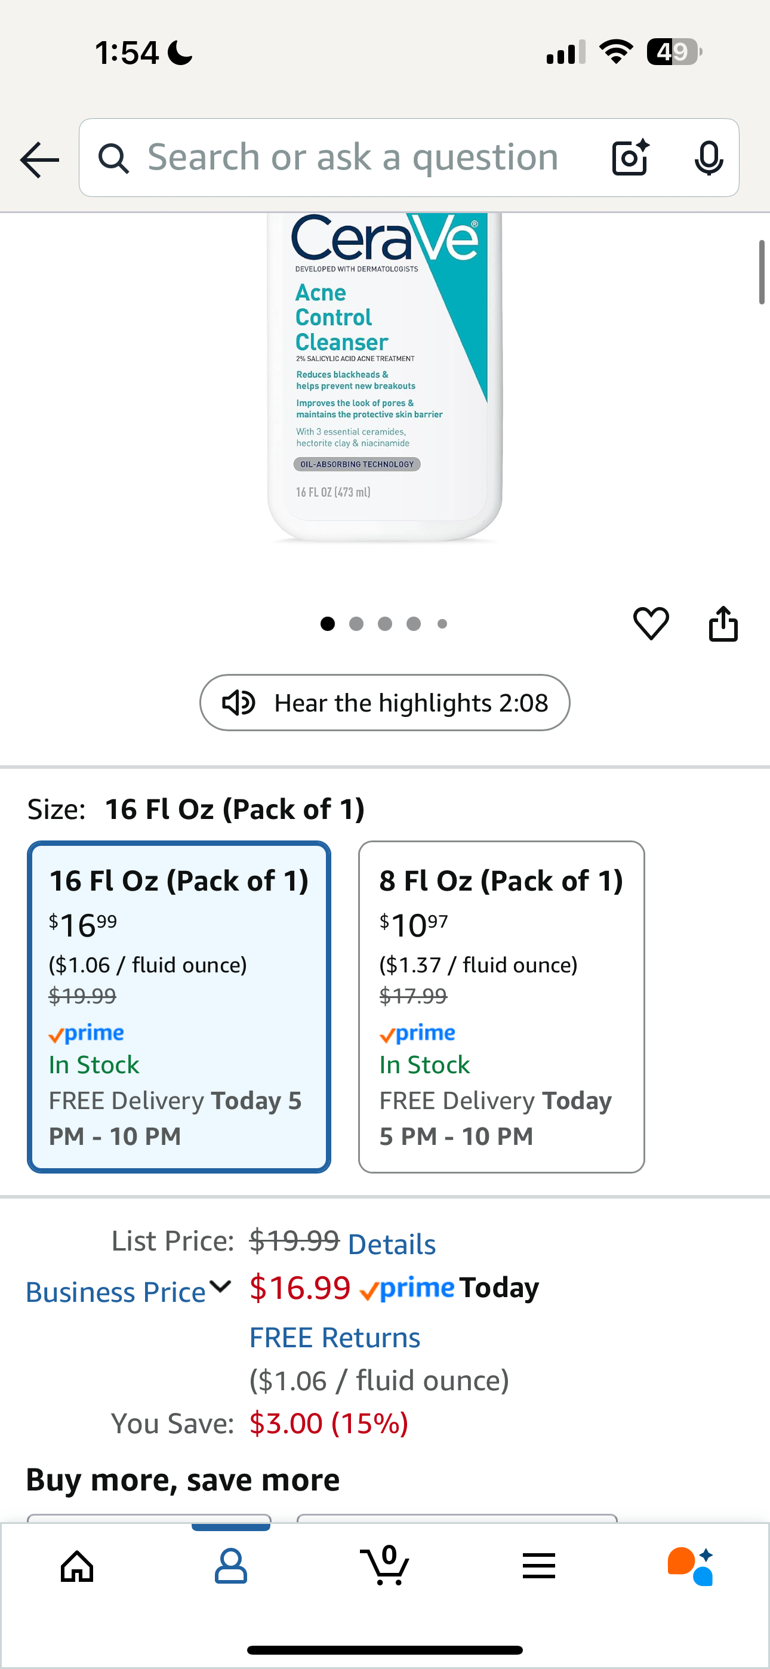Play Hear the highlights audio
This screenshot has width=770, height=1669.
[384, 703]
